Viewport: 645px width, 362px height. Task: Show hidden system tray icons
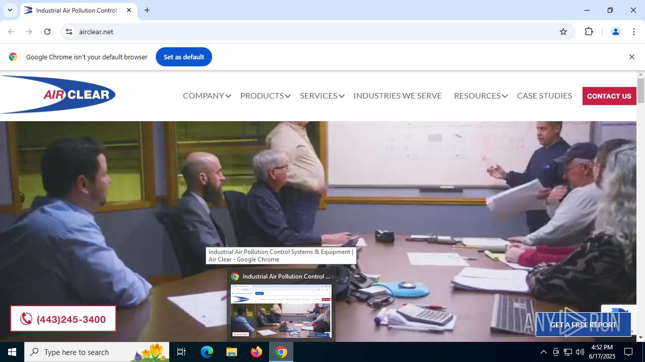[543, 352]
